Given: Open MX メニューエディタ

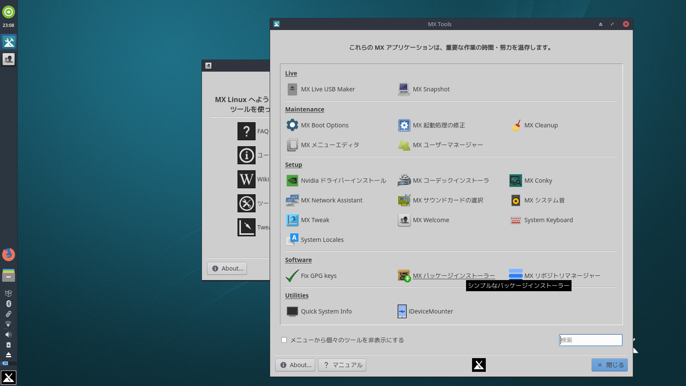Looking at the screenshot, I should click(323, 145).
